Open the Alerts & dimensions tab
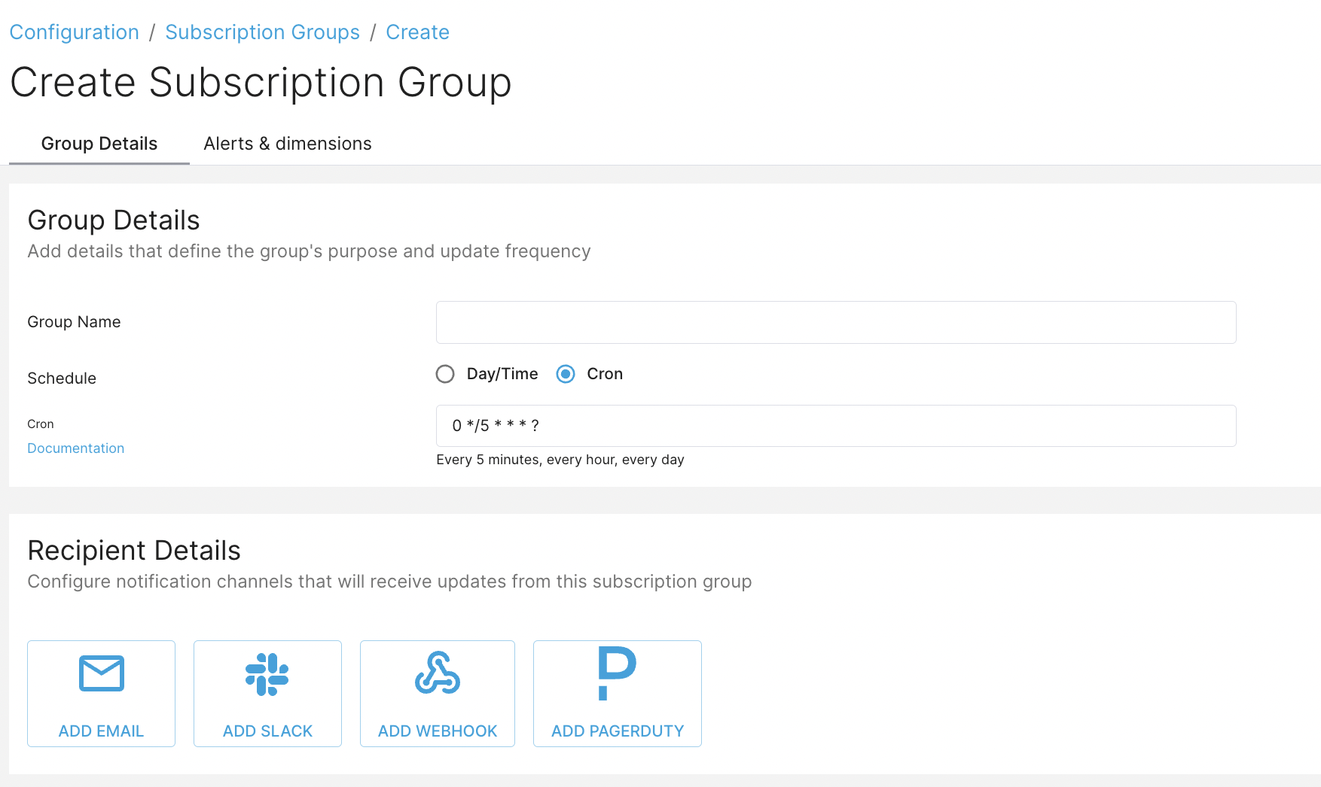This screenshot has height=787, width=1321. point(288,144)
